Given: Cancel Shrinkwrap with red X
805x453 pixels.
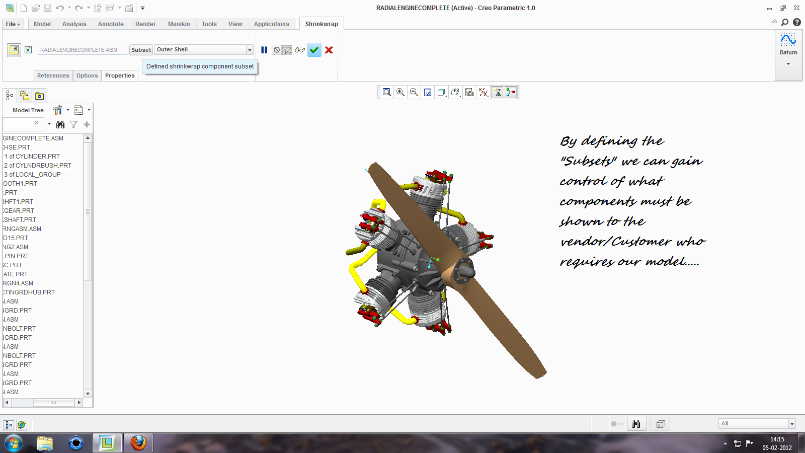Looking at the screenshot, I should [329, 50].
